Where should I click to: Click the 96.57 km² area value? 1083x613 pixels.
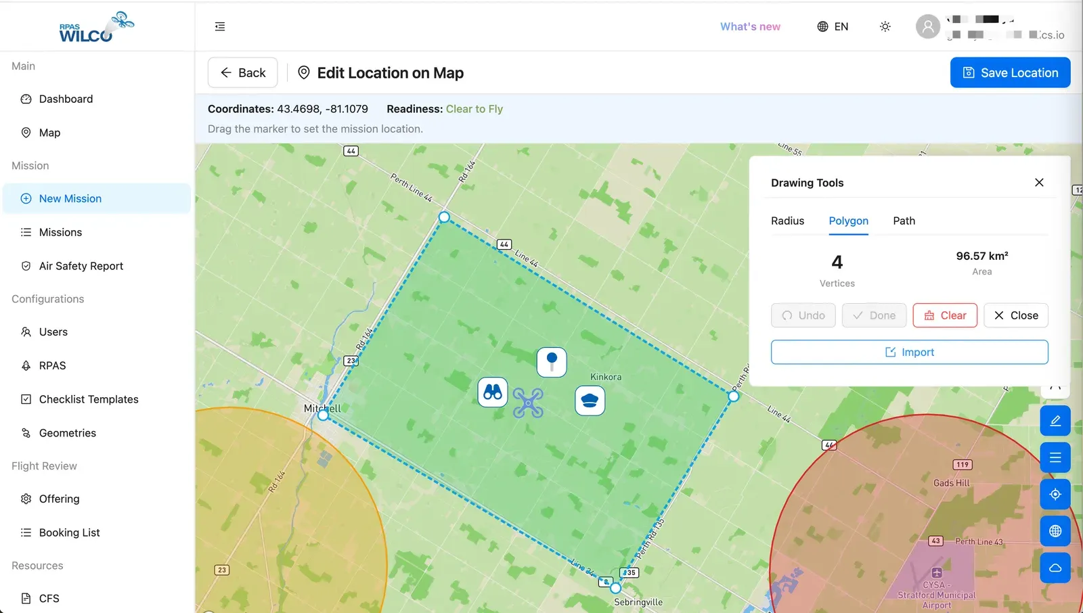(x=982, y=256)
